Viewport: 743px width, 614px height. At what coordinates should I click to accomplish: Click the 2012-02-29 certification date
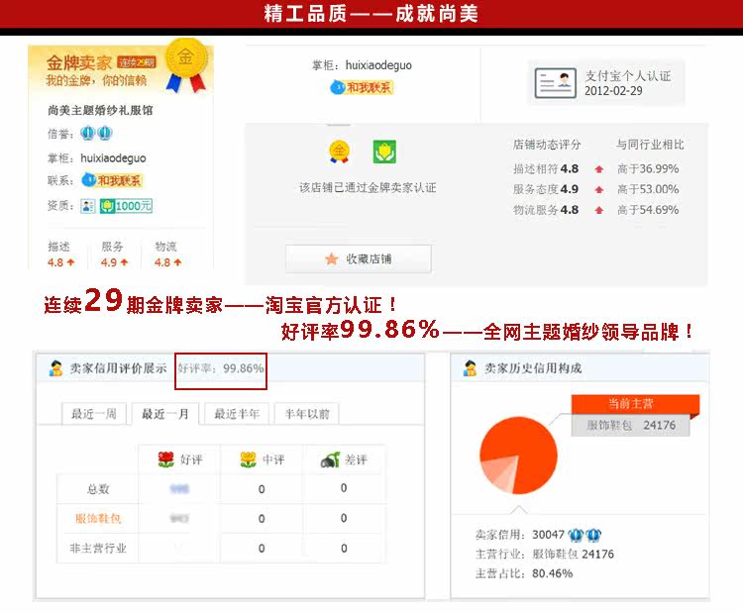pyautogui.click(x=613, y=91)
